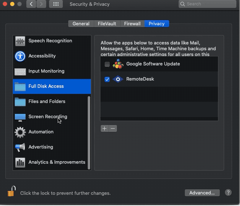Click the Google Software Update app icon

(118, 64)
